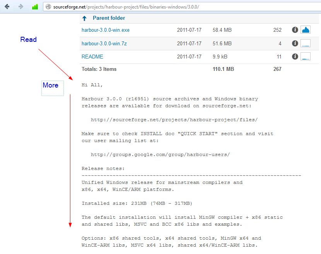Click the 'Release notes:' heading text
The width and height of the screenshot is (321, 254).
(103, 168)
